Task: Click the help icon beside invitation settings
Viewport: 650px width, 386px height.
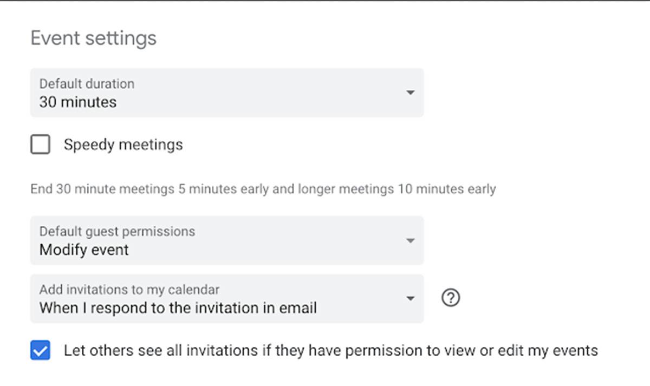Action: coord(451,298)
